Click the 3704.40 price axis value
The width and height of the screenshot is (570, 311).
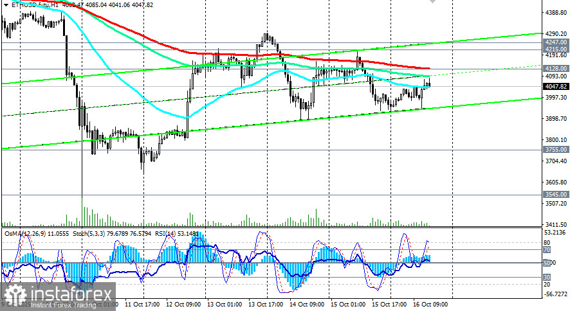tap(556, 161)
